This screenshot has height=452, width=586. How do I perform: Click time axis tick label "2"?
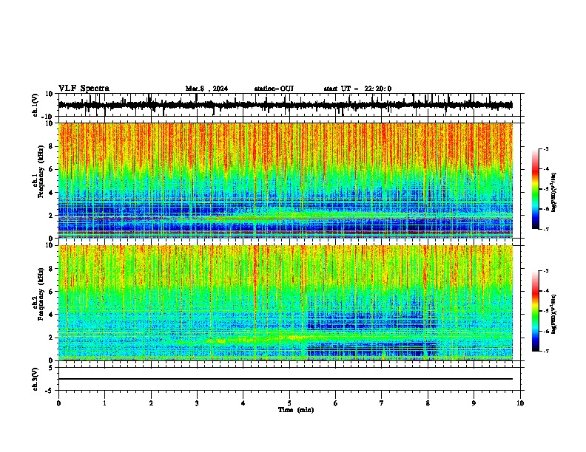point(151,403)
